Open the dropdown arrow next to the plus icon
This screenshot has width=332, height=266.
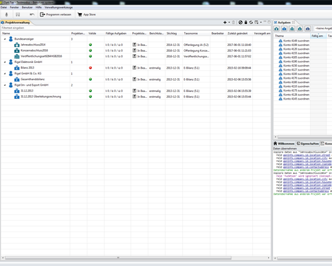[229, 22]
